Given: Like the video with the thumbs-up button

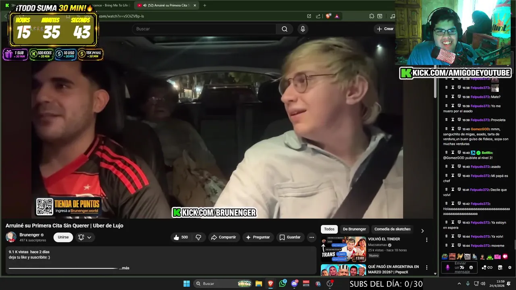Looking at the screenshot, I should (181, 237).
